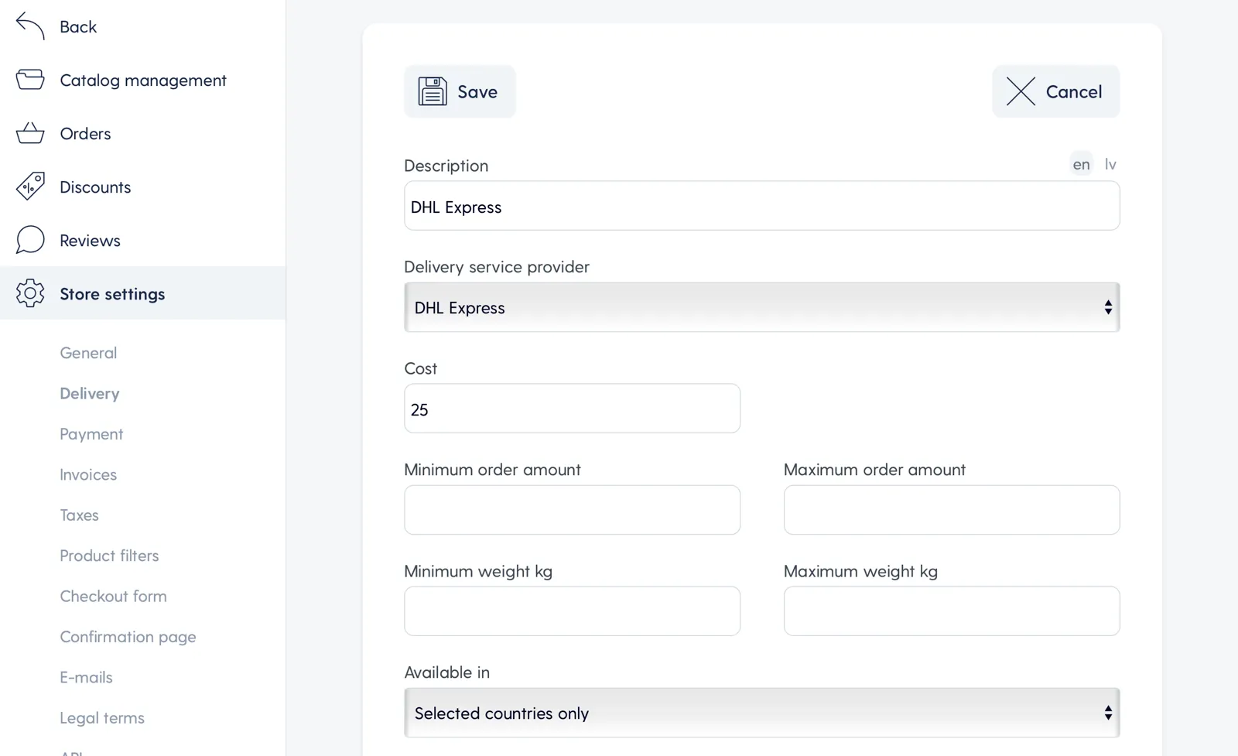Click the Maximum order amount field
1238x756 pixels.
click(x=952, y=510)
